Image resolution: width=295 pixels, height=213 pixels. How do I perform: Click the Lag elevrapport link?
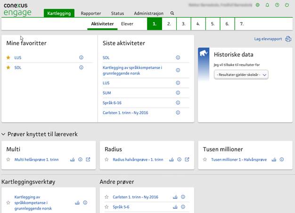(267, 39)
